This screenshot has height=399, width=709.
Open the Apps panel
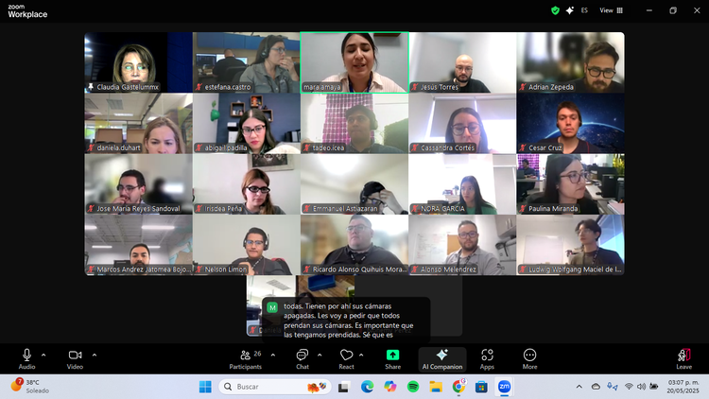(487, 357)
